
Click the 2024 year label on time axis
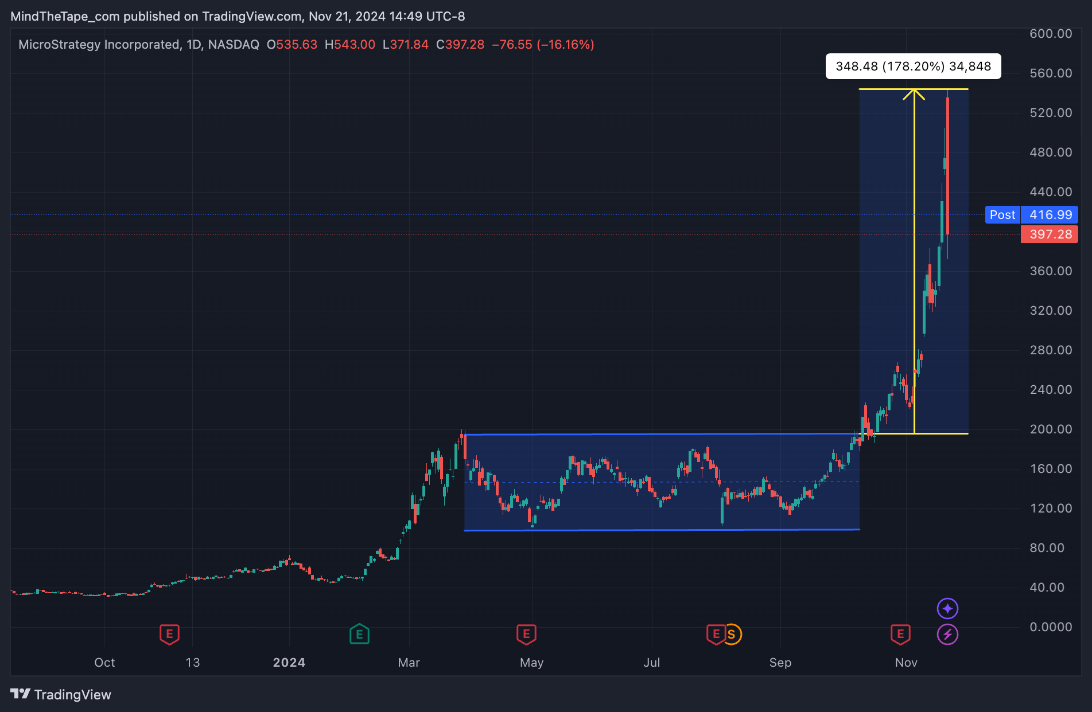tap(289, 663)
